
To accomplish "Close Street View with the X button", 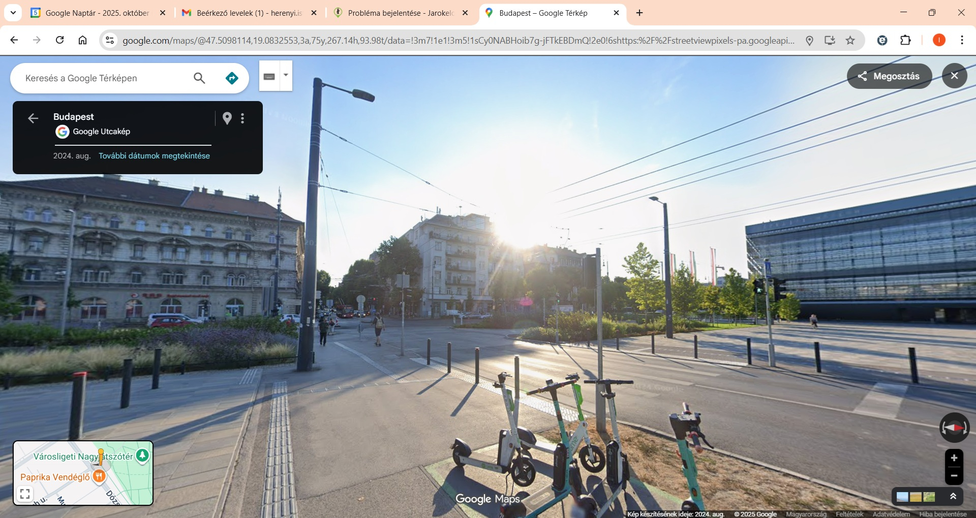I will coord(954,76).
